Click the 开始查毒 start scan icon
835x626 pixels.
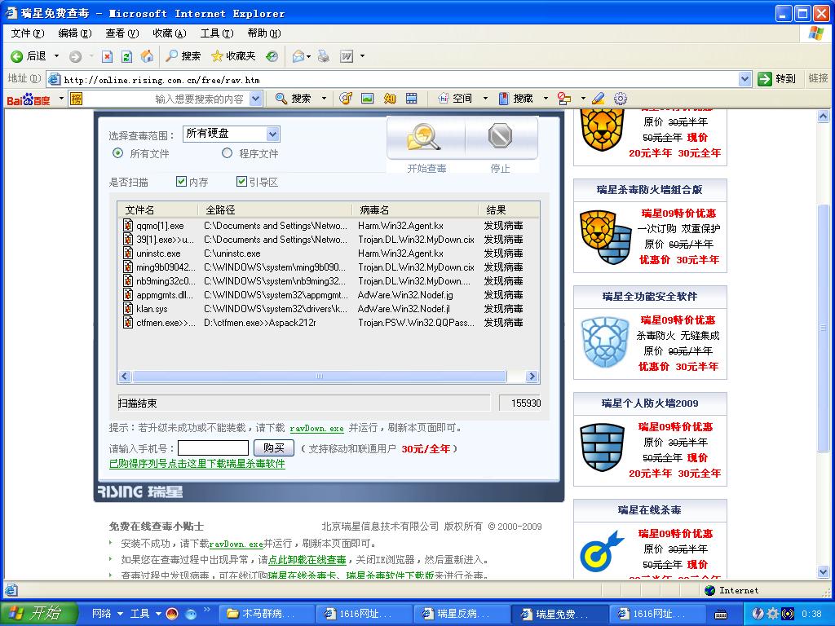[426, 137]
